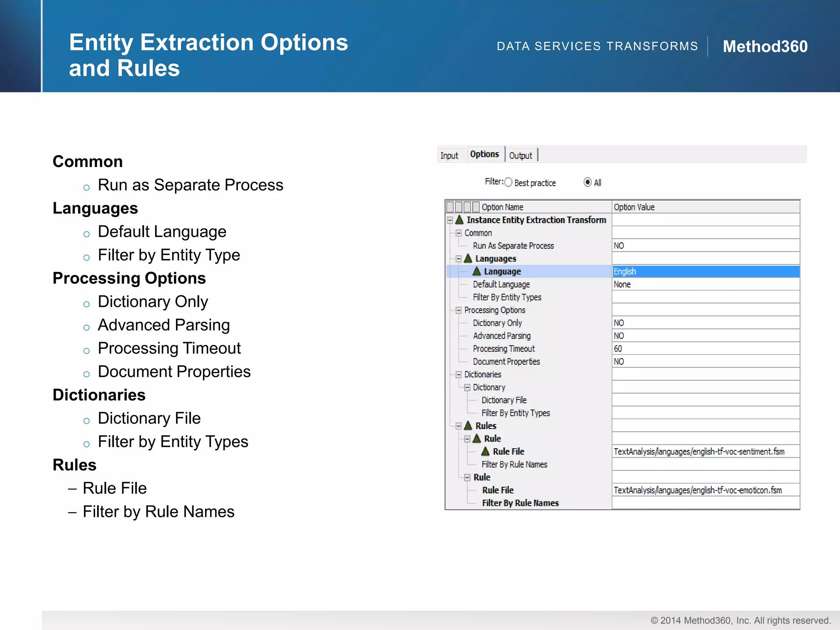Collapse the Dictionary sub-node
This screenshot has width=840, height=630.
pos(467,388)
